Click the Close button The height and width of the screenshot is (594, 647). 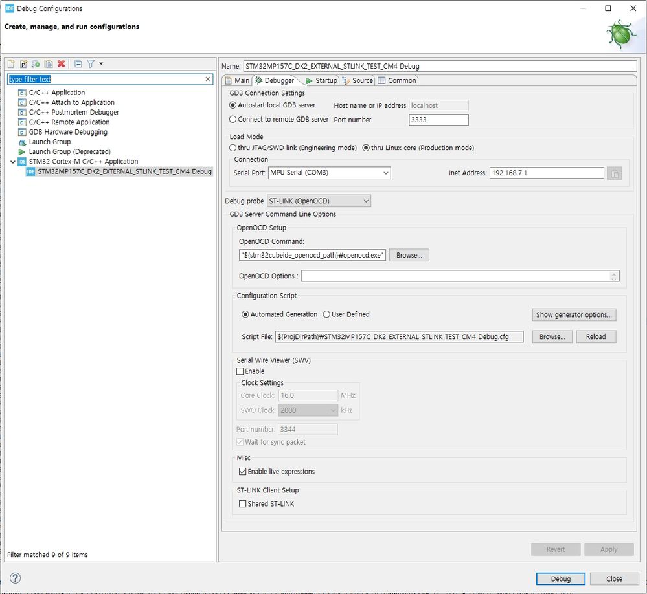614,578
